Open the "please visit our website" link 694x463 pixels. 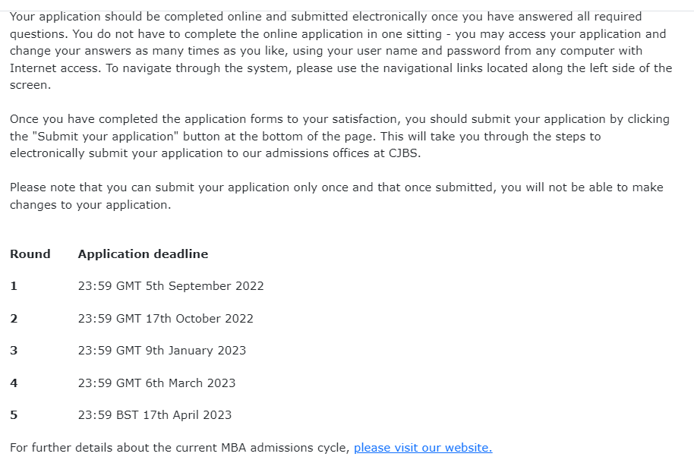click(422, 448)
